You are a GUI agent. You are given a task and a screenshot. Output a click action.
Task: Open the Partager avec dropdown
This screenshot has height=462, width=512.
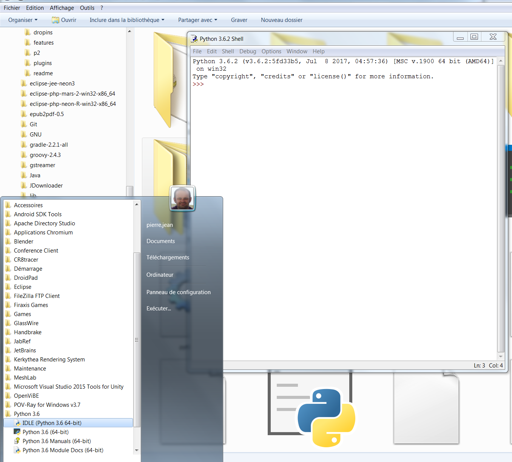click(x=198, y=20)
